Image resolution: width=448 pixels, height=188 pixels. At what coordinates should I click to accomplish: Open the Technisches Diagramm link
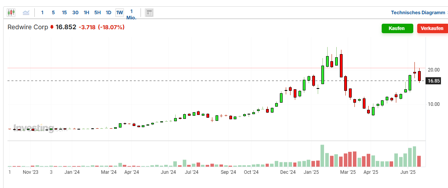click(x=418, y=13)
